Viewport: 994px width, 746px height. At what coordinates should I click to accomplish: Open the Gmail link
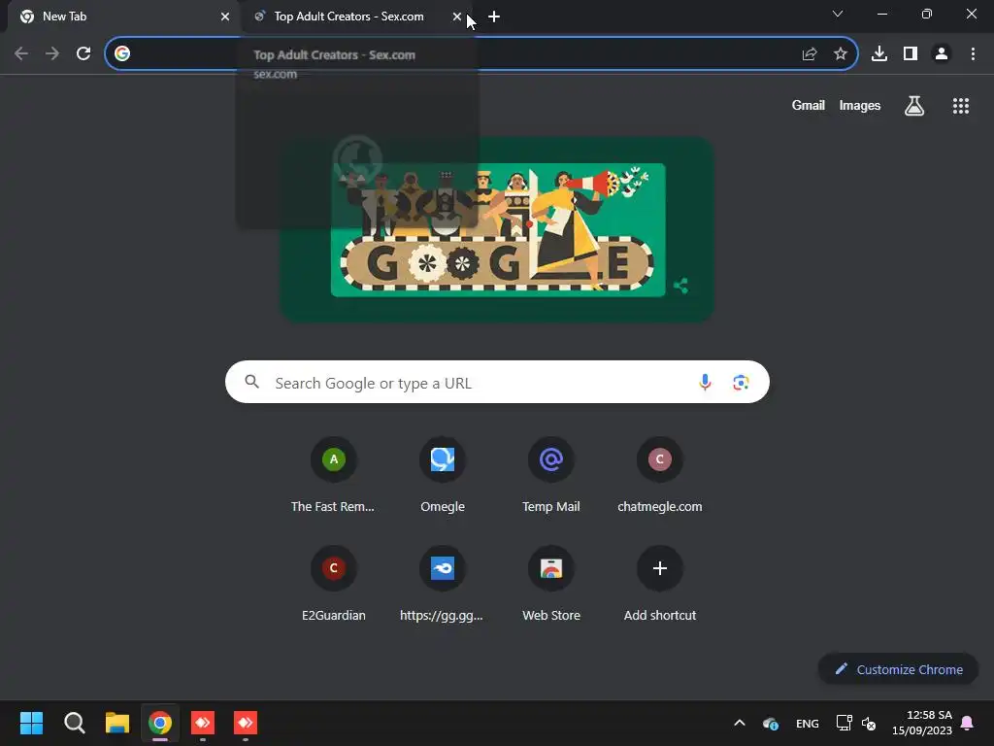pos(809,106)
